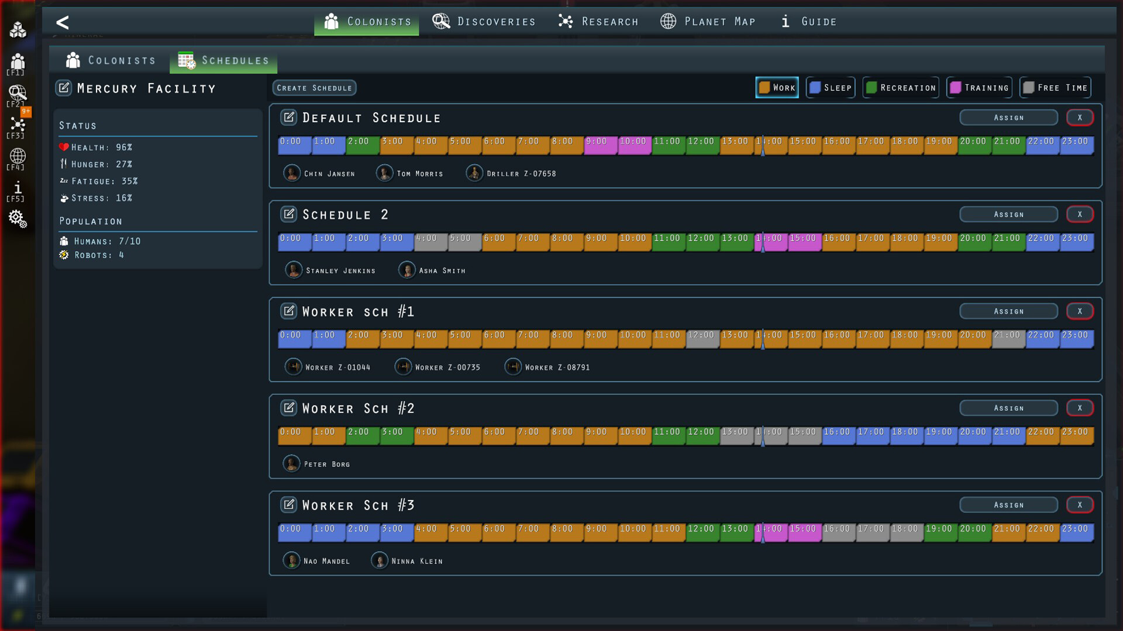Enable the Sleep activity brush
1123x631 pixels.
tap(830, 87)
